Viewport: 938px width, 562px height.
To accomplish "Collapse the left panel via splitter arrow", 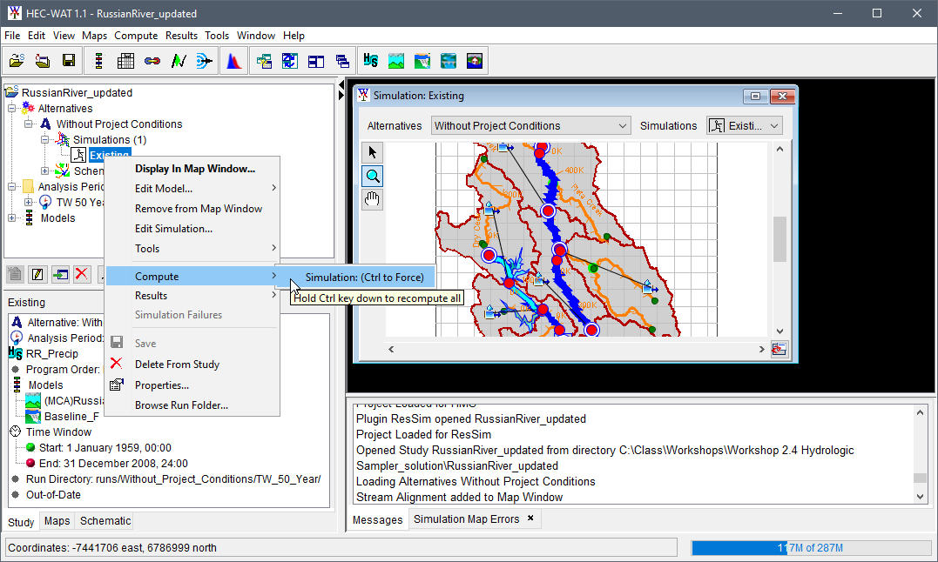I will point(341,84).
